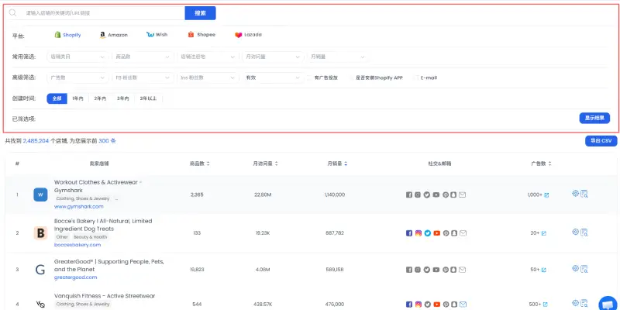Click the Vanquish Fitness store title

[x=105, y=296]
